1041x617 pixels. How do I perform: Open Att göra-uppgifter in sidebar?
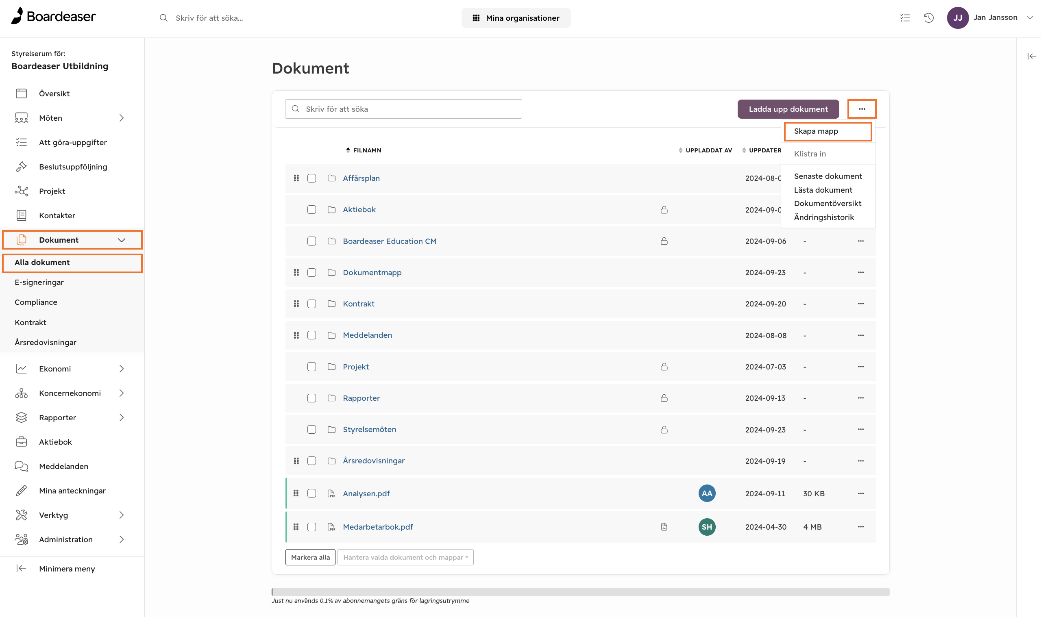pyautogui.click(x=72, y=142)
